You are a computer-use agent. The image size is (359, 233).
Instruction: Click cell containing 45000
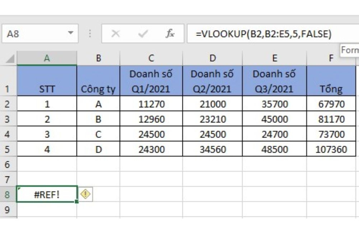(275, 119)
